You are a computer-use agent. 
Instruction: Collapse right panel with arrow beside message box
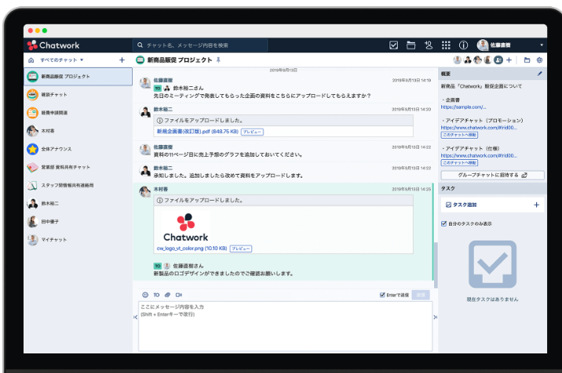(435, 317)
